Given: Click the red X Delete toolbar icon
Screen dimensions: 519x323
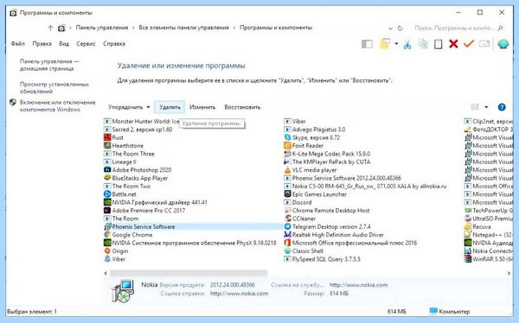Looking at the screenshot, I should tap(453, 44).
